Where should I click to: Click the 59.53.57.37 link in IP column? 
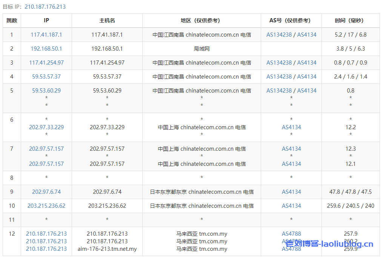click(46, 77)
